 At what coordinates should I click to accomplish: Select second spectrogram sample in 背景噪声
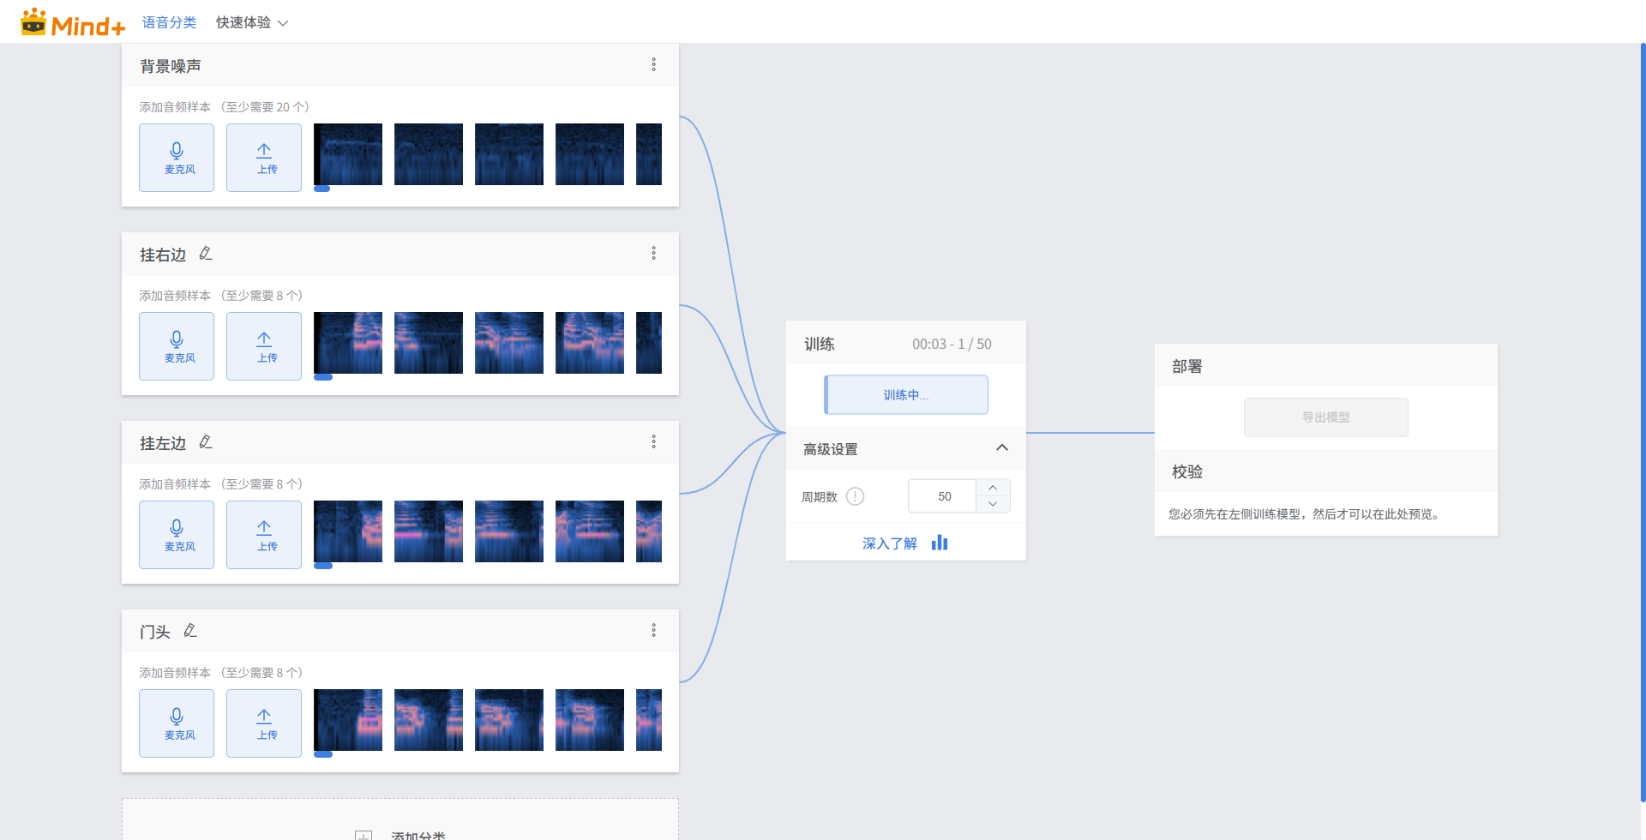click(429, 154)
